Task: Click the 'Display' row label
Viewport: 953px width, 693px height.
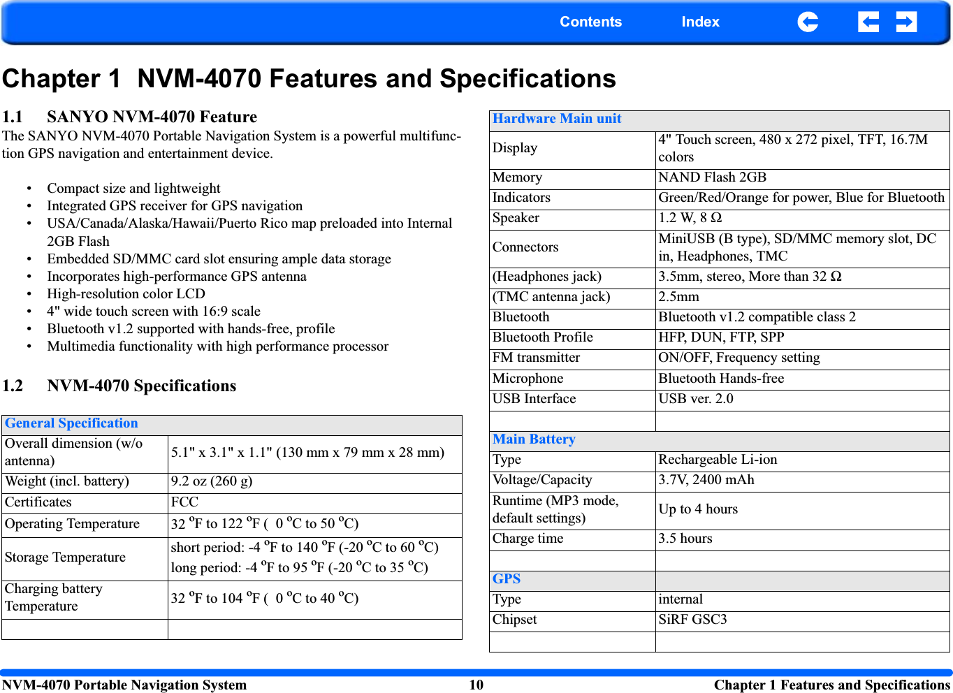Action: pos(515,148)
